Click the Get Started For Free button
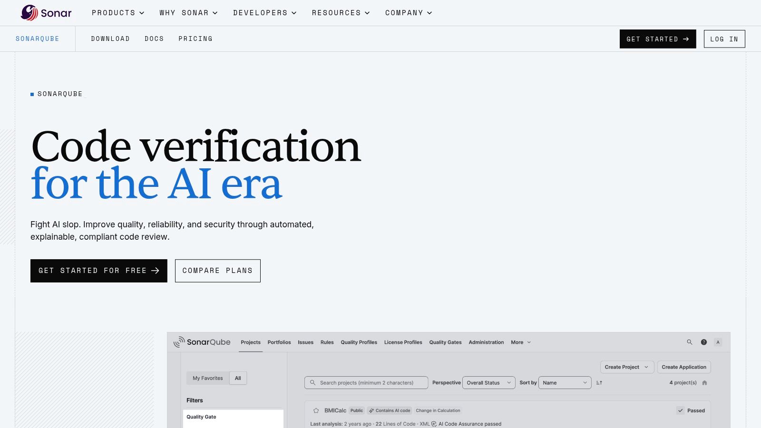This screenshot has width=761, height=428. (x=99, y=271)
